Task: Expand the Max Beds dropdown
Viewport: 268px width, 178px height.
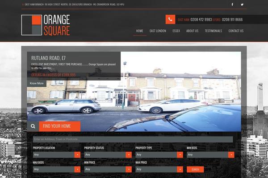Action: coord(56,170)
